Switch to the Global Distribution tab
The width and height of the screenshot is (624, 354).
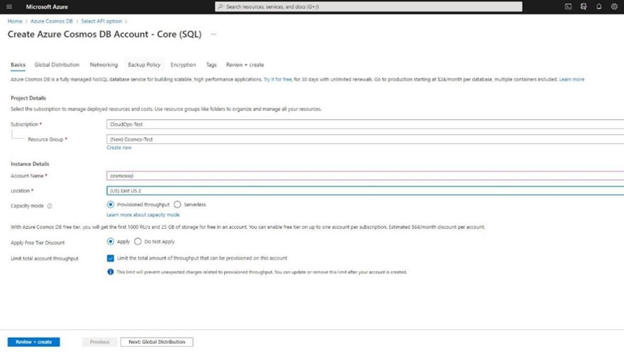[x=56, y=65]
